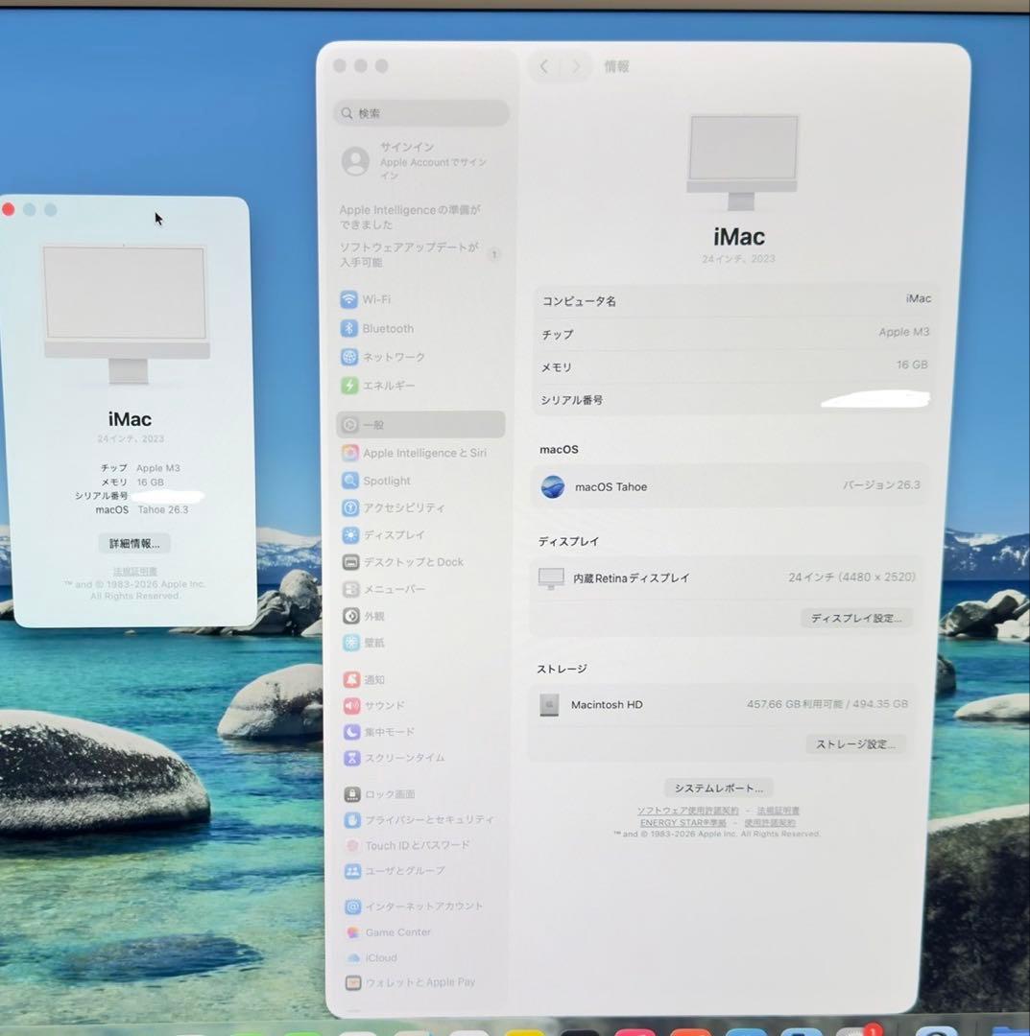Click 24インチ (4480 × 2520) text
This screenshot has height=1036, width=1030.
[851, 577]
